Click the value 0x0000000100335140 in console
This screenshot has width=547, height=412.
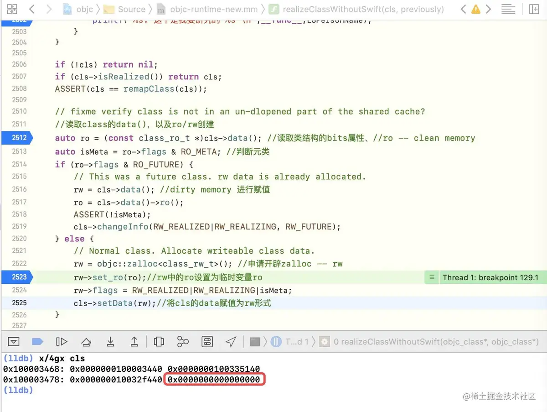click(214, 369)
